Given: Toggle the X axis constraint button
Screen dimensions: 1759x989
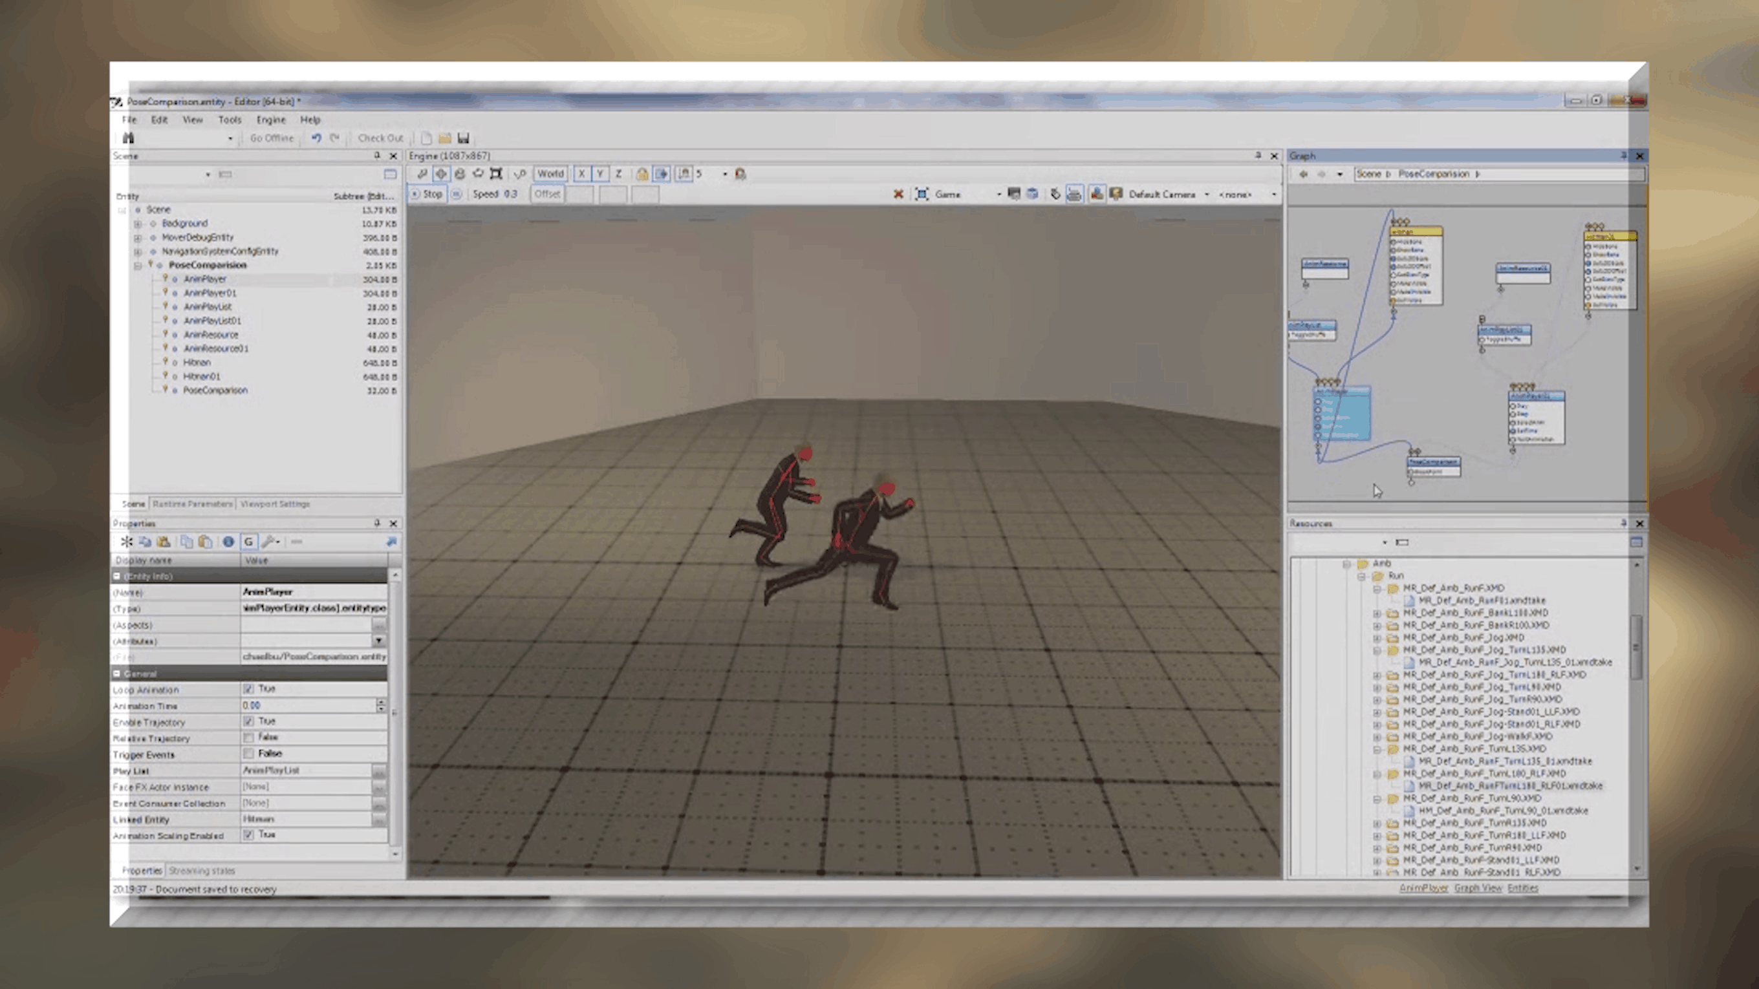Looking at the screenshot, I should 581,174.
